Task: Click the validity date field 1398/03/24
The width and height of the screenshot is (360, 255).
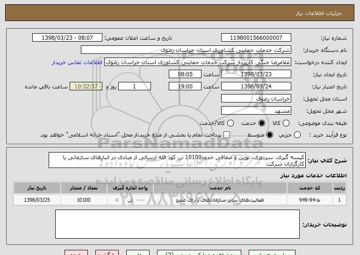Action: pos(256,86)
